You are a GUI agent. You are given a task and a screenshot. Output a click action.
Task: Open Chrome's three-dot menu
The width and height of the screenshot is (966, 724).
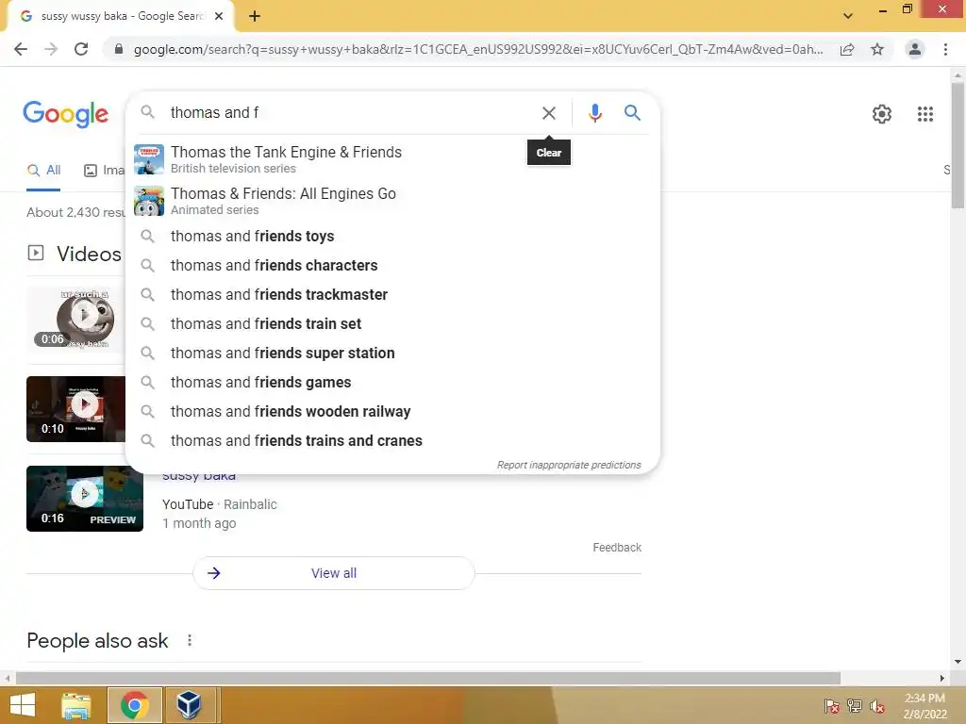click(945, 49)
